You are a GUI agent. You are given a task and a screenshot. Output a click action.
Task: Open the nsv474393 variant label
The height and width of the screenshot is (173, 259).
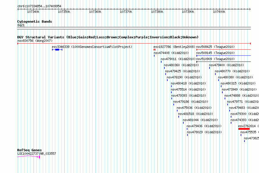coord(245,120)
